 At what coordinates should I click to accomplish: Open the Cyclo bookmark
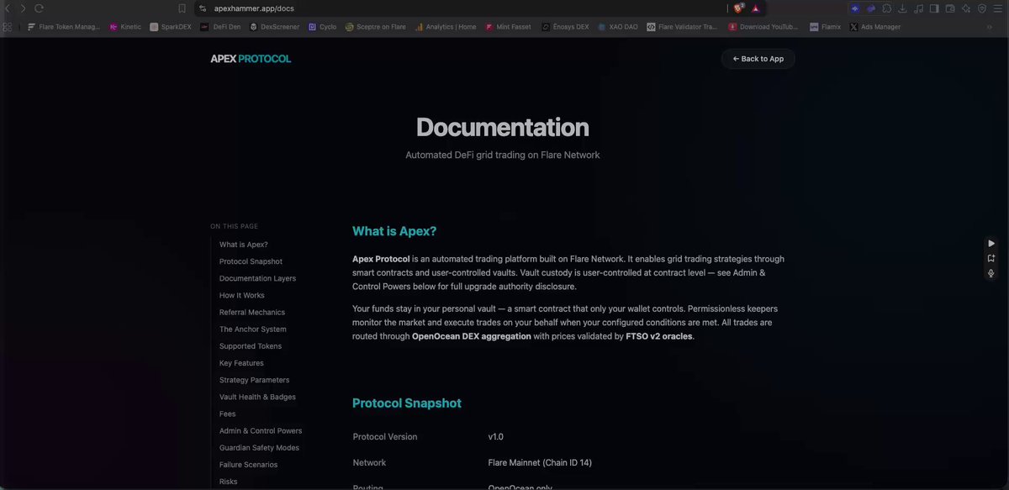pyautogui.click(x=322, y=27)
